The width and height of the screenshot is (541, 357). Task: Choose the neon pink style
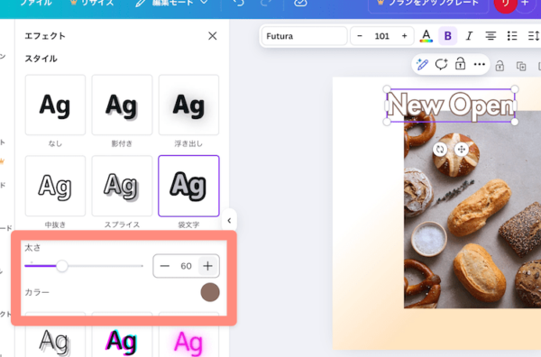[x=188, y=335]
